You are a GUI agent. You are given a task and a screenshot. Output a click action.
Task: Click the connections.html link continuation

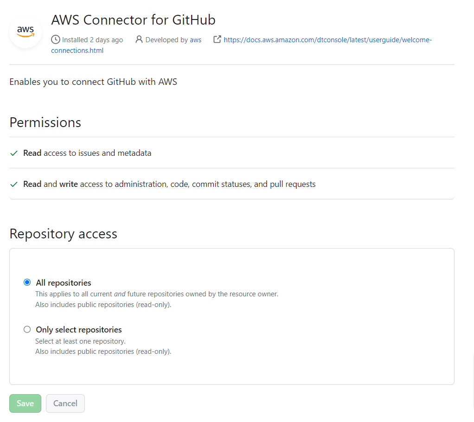point(77,51)
